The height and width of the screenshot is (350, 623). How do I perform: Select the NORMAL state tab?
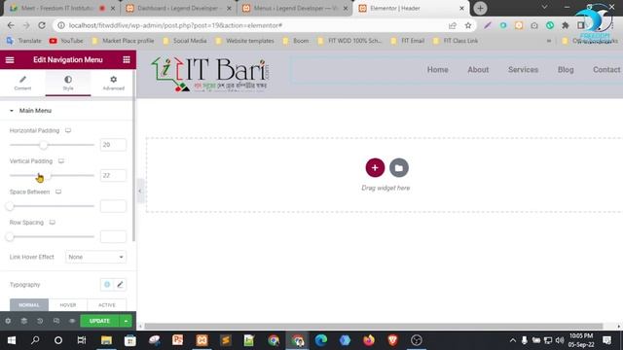point(29,304)
